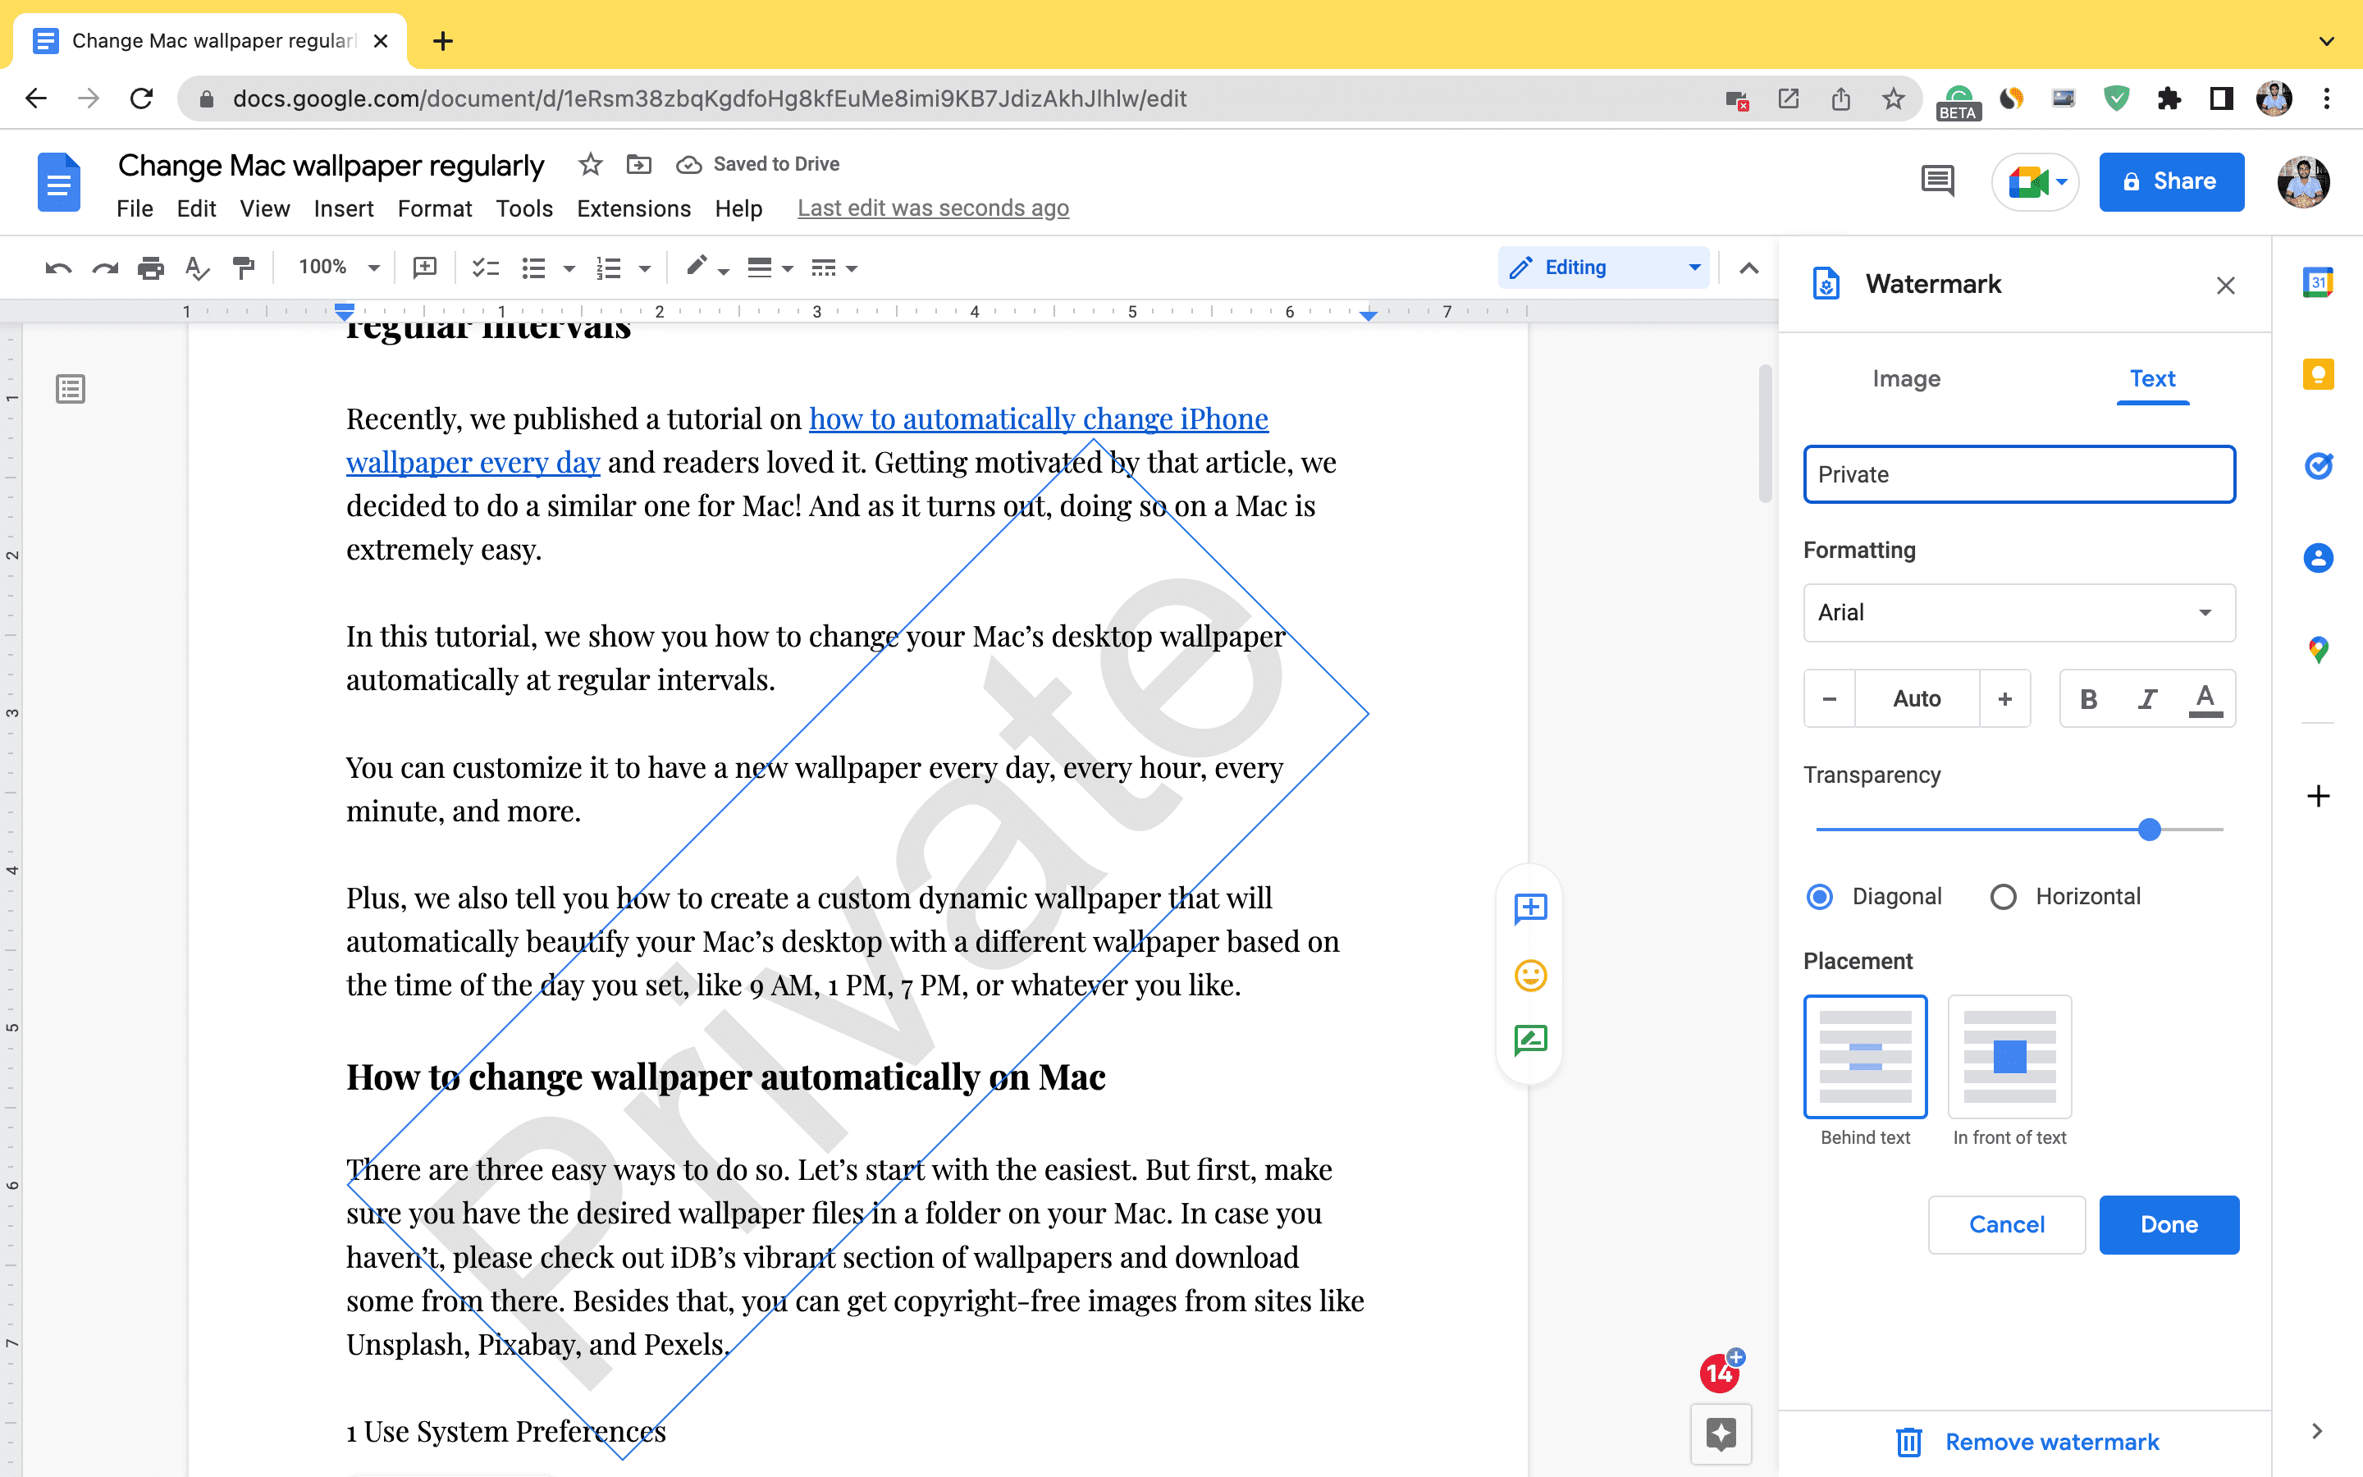Image resolution: width=2363 pixels, height=1477 pixels.
Task: Switch to the Image watermark tab
Action: coord(1905,379)
